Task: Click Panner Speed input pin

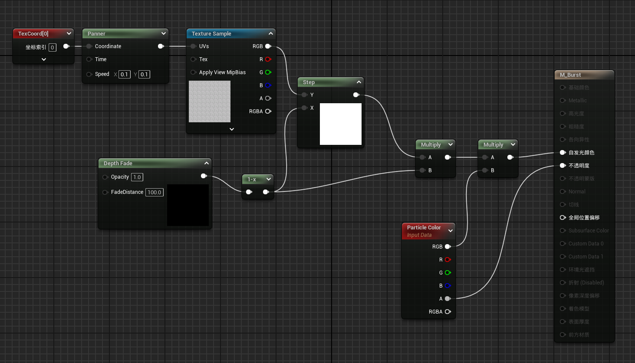Action: coord(89,74)
